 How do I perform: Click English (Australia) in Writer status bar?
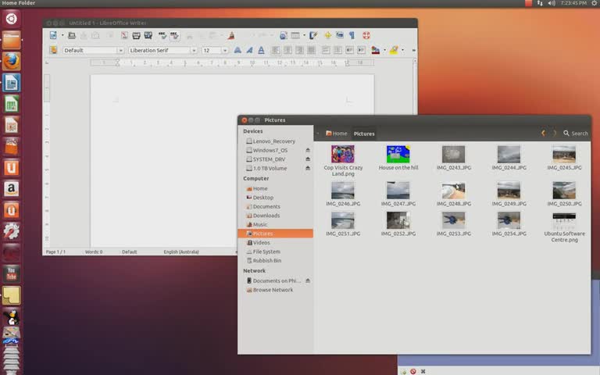(181, 252)
